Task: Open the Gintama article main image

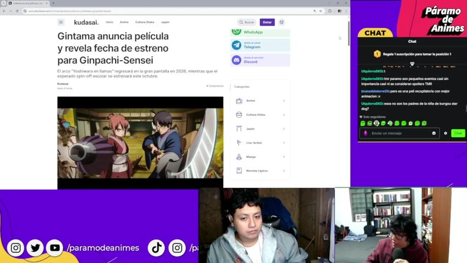Action: click(x=140, y=143)
